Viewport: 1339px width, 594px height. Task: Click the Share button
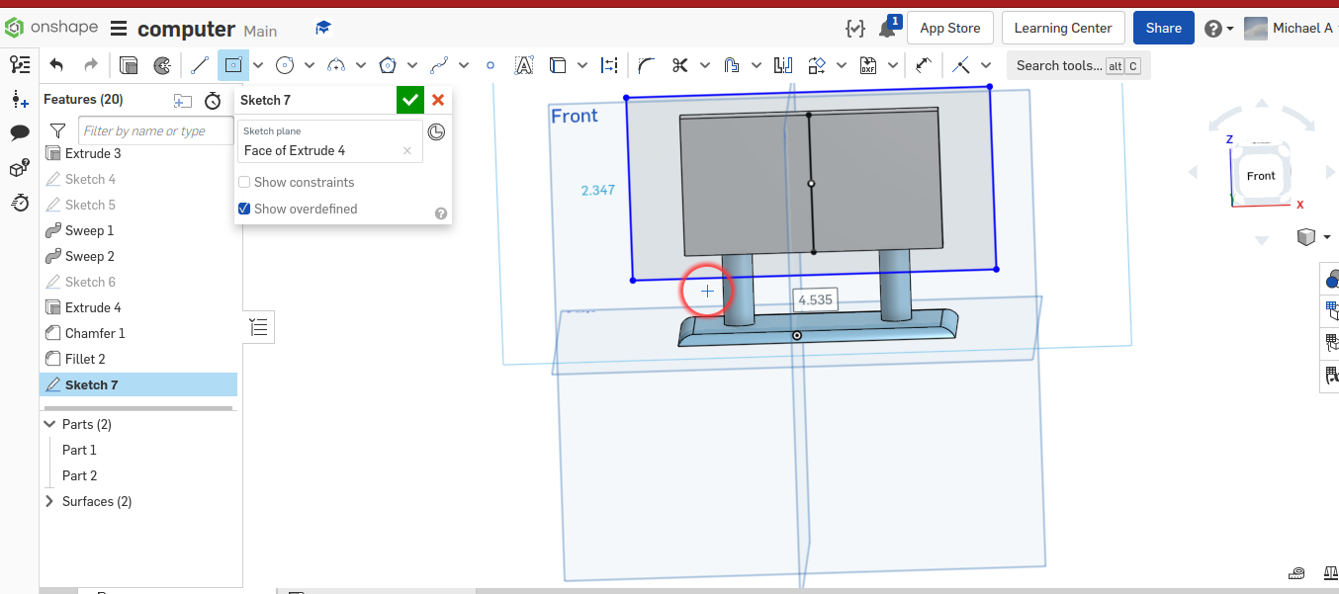point(1163,28)
